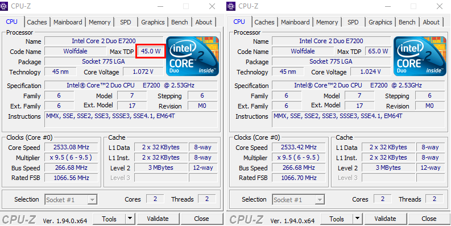
Task: Open the Socket #1 selection dropdown in right window
Action: [299, 199]
